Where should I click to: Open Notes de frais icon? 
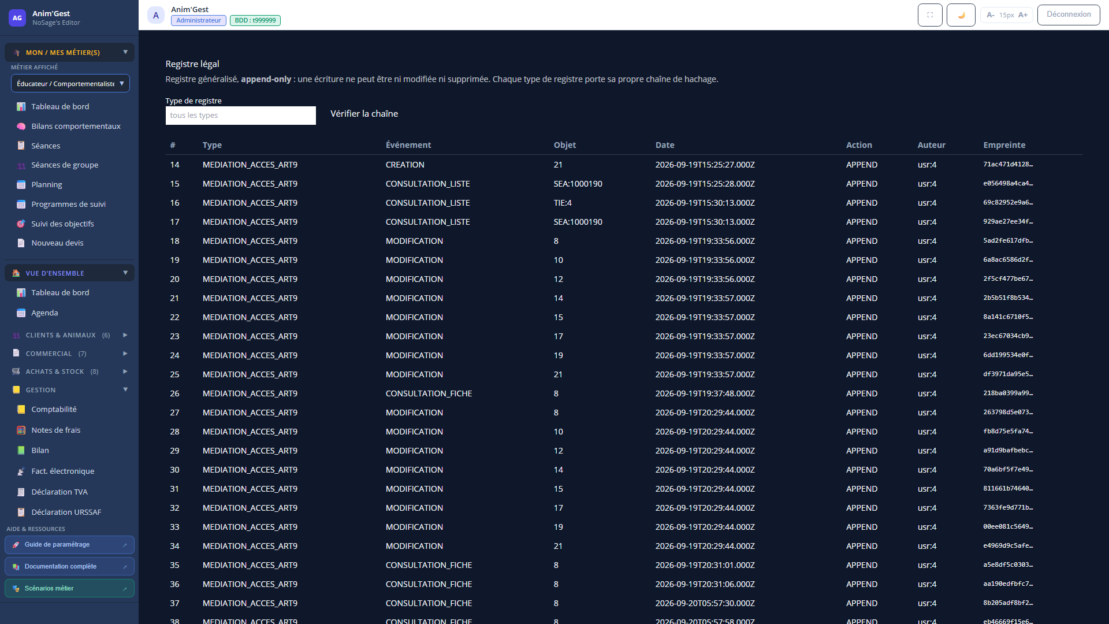click(21, 430)
